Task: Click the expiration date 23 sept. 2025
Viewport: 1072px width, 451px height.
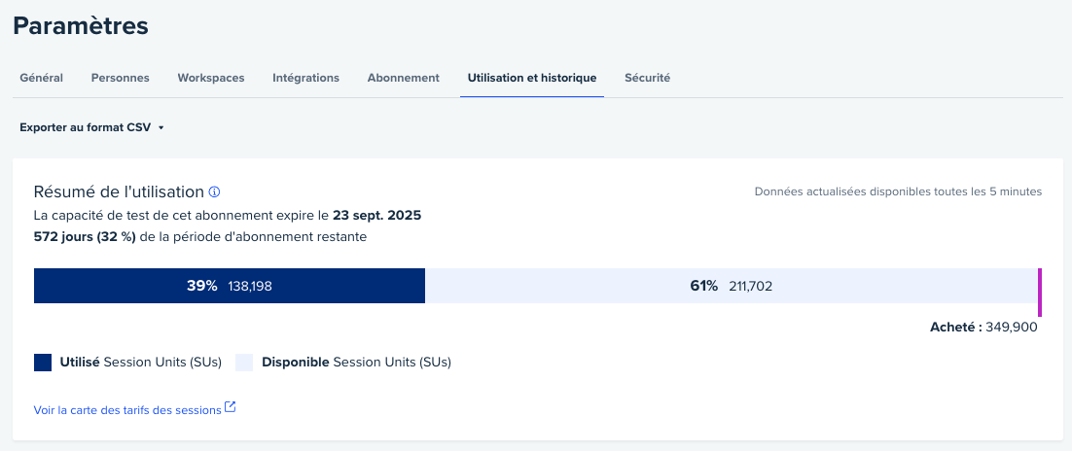Action: pos(376,215)
